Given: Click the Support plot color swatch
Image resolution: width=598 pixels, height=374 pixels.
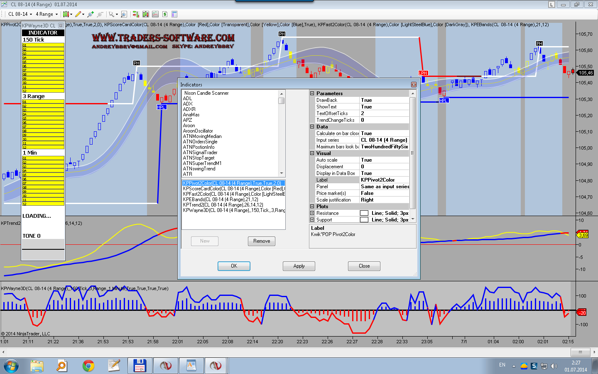Looking at the screenshot, I should tap(364, 220).
